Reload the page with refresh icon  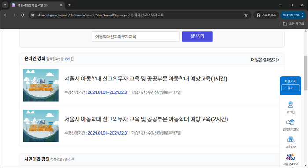pos(22,15)
